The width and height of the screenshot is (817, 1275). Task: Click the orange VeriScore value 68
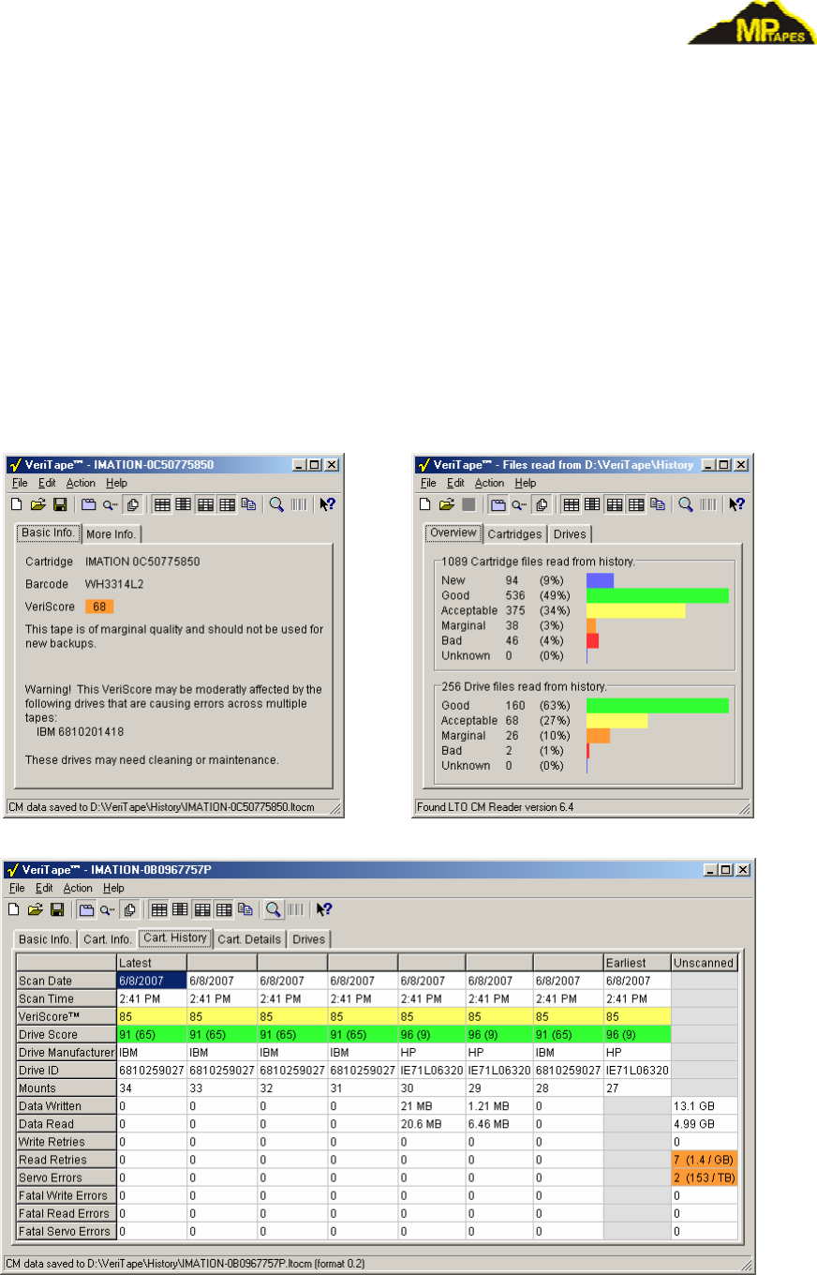click(x=99, y=607)
